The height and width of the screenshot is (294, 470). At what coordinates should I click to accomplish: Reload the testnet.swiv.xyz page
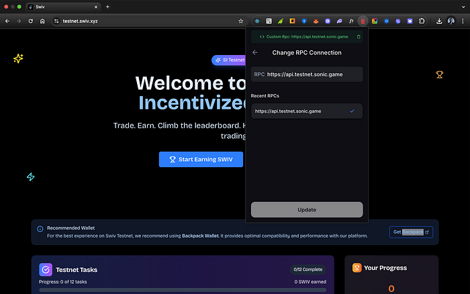31,21
